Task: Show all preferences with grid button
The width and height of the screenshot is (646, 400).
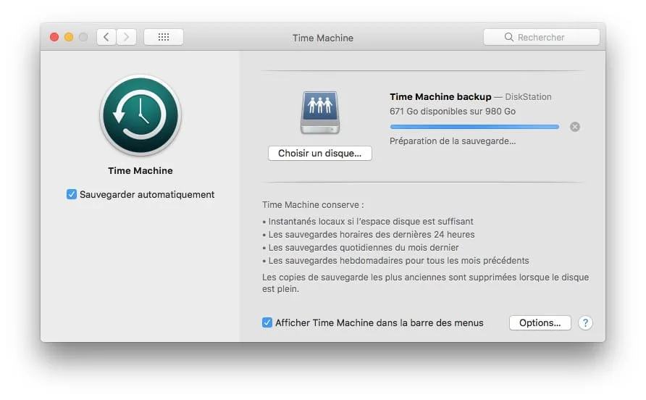Action: [x=164, y=37]
